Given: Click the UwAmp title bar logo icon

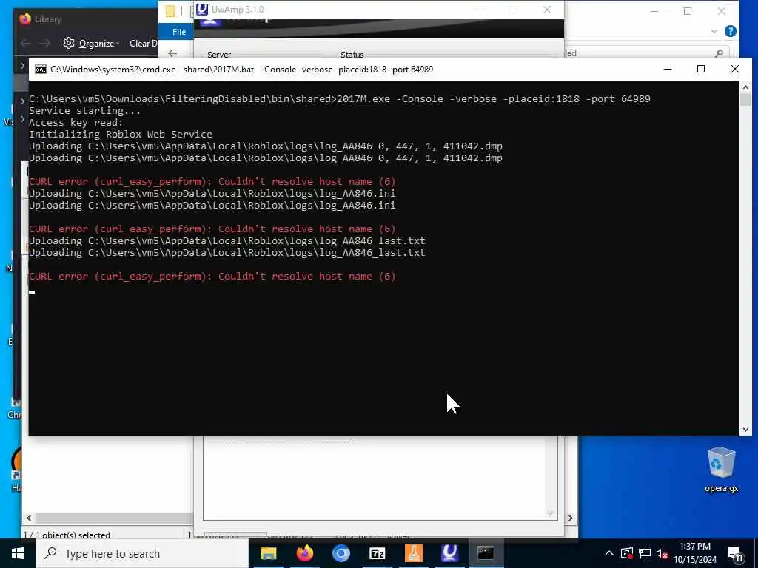Looking at the screenshot, I should (202, 9).
